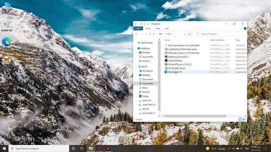Image resolution: width=271 pixels, height=152 pixels.
Task: Open the File tab in Explorer
Action: tap(138, 28)
